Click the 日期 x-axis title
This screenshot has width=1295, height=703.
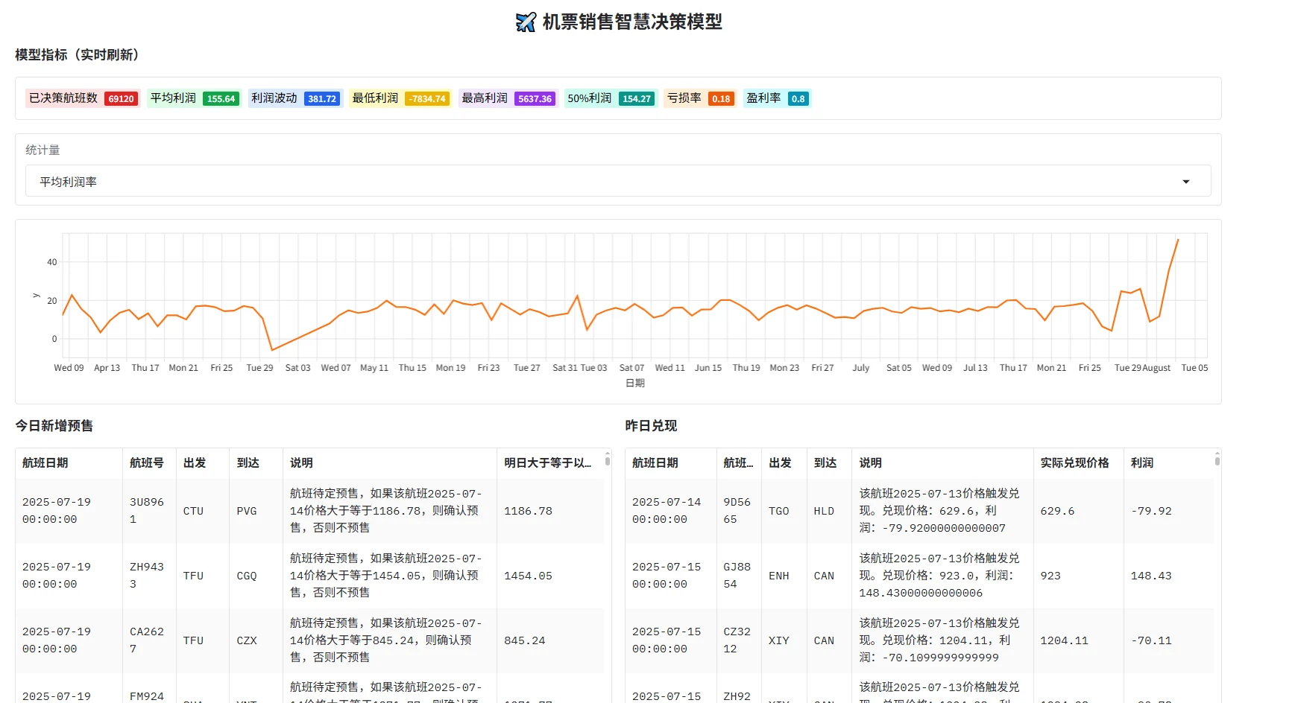pos(635,383)
